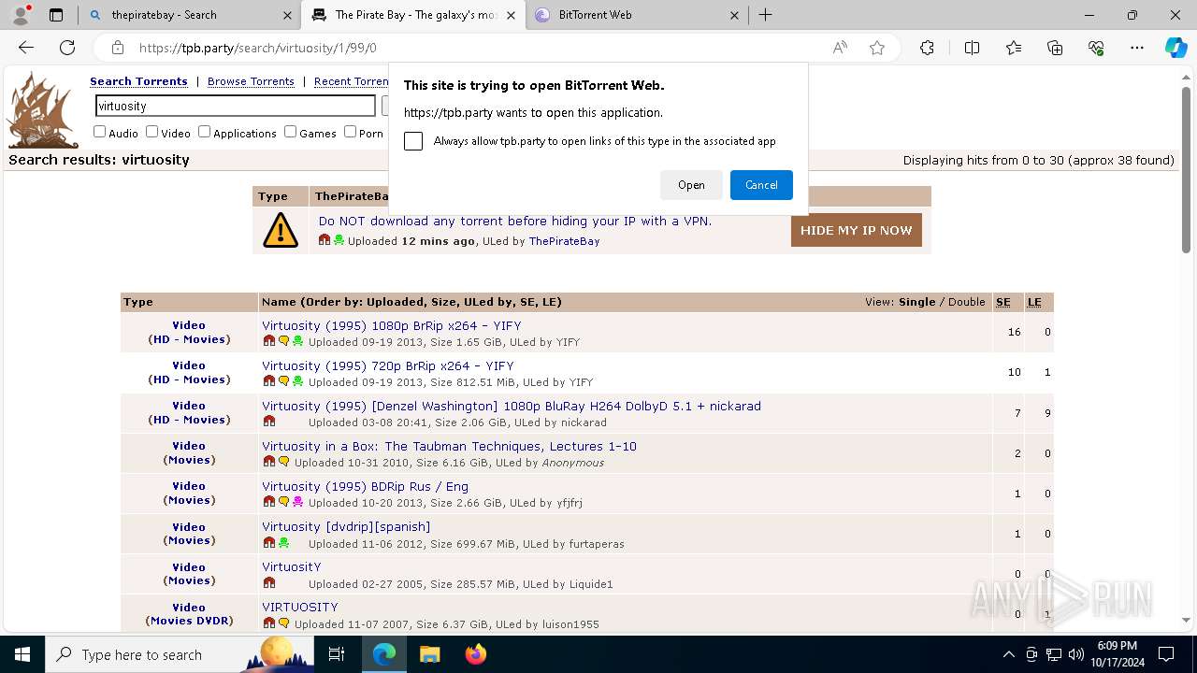
Task: Check the Porn filter checkbox
Action: (x=350, y=132)
